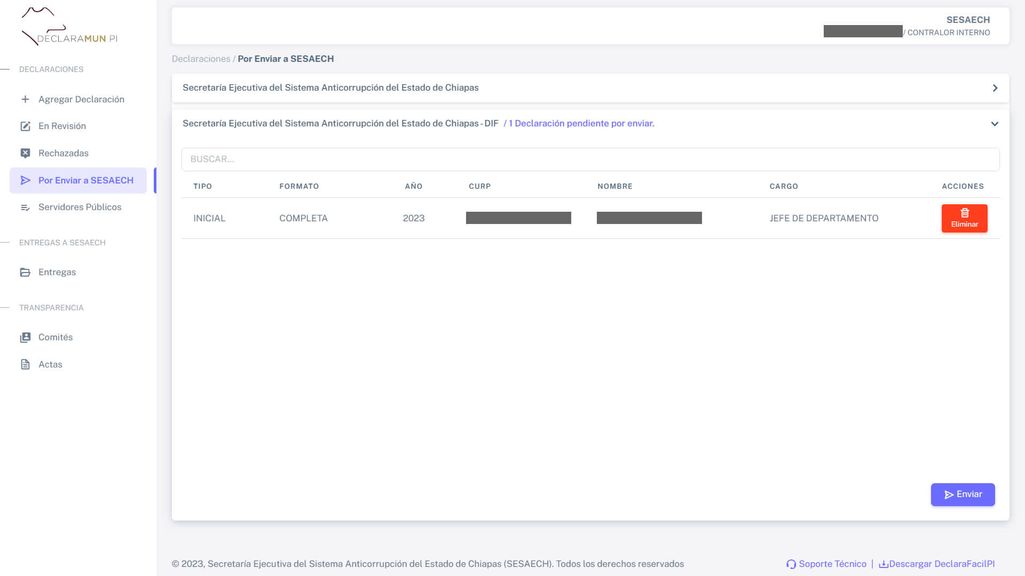Open the Soporte Técnico link
Image resolution: width=1025 pixels, height=576 pixels.
coord(826,564)
